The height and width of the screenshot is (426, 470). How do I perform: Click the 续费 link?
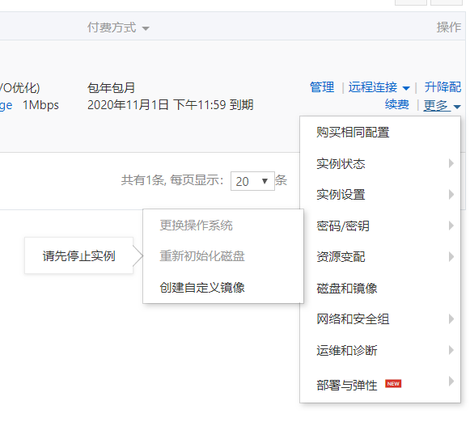point(397,104)
